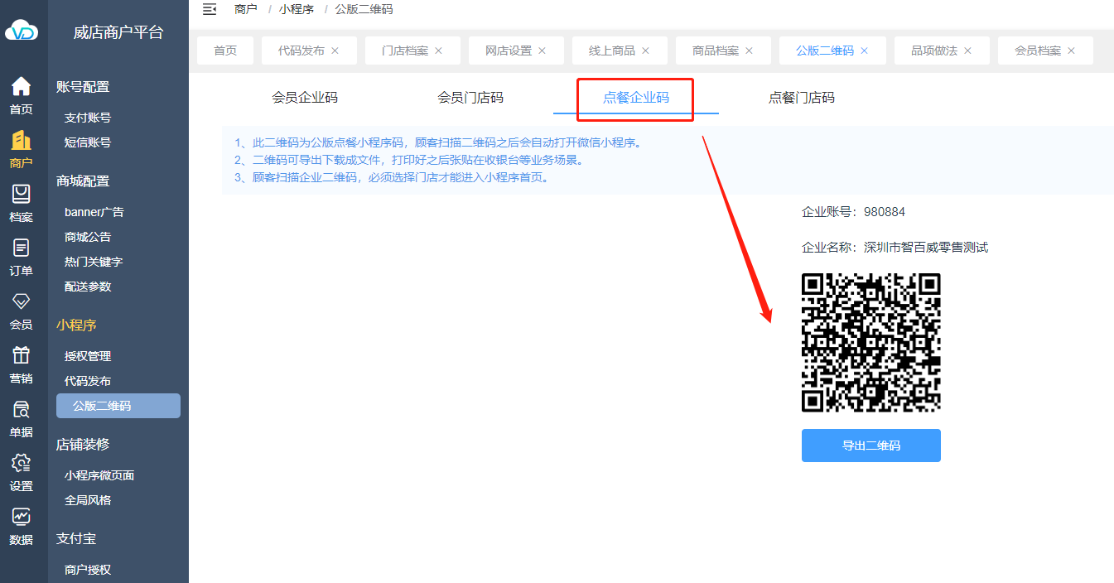
Task: Select the 支付账号 menu entry
Action: tap(88, 118)
